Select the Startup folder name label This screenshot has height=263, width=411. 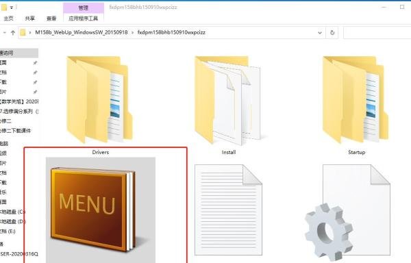(356, 152)
